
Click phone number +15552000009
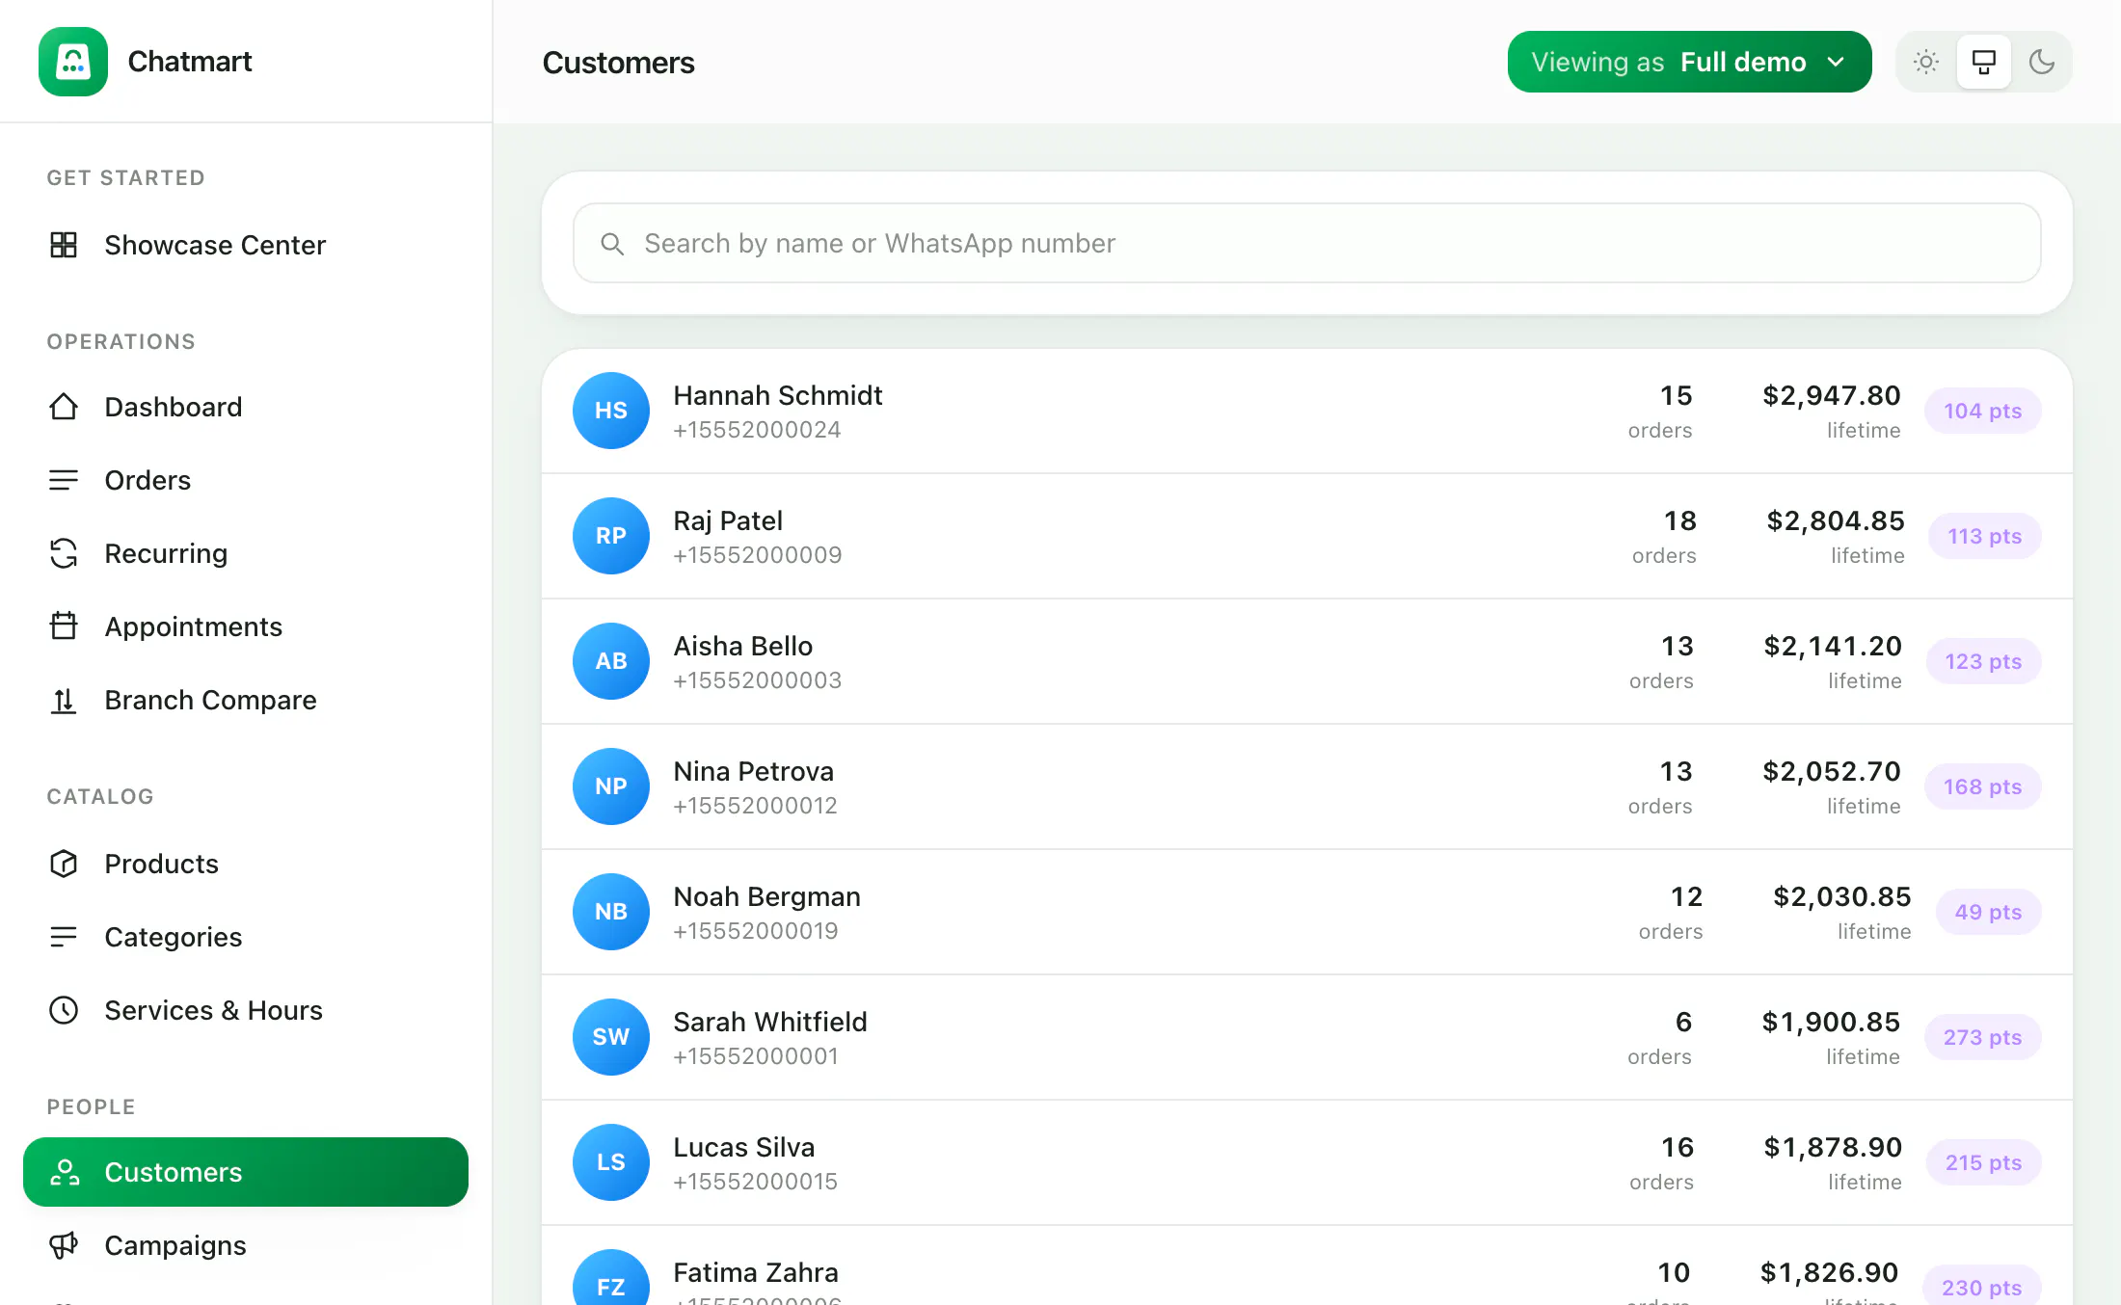click(757, 555)
